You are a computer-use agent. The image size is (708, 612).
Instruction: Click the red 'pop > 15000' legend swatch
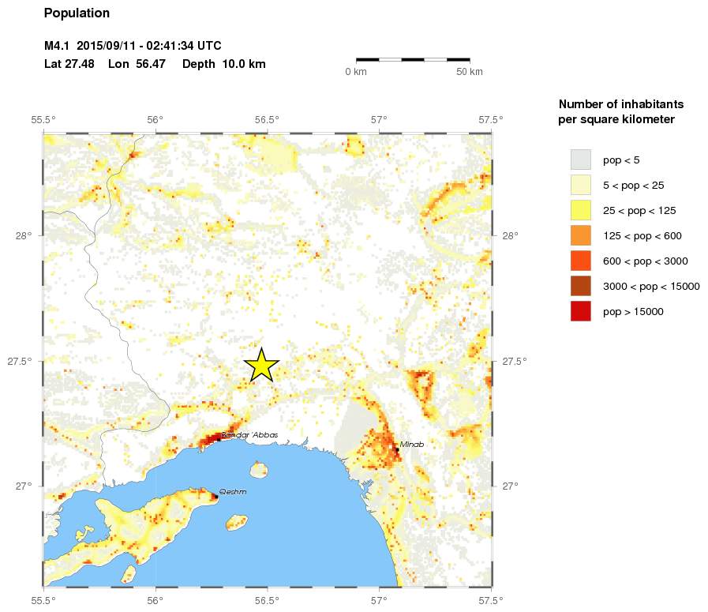(x=580, y=311)
